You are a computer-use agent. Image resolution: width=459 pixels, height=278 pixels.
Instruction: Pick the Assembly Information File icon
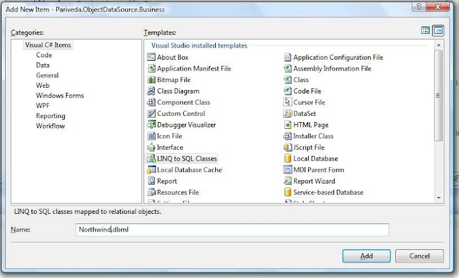(x=287, y=68)
